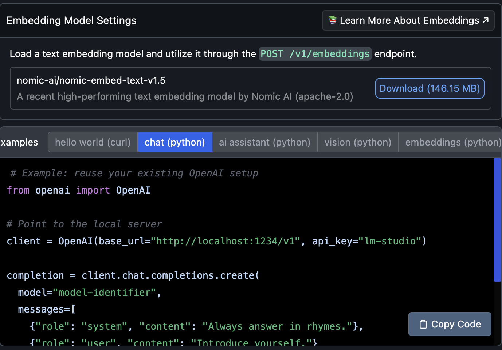Viewport: 502px width, 350px height.
Task: Click the messages=[ code line
Action: click(x=47, y=309)
